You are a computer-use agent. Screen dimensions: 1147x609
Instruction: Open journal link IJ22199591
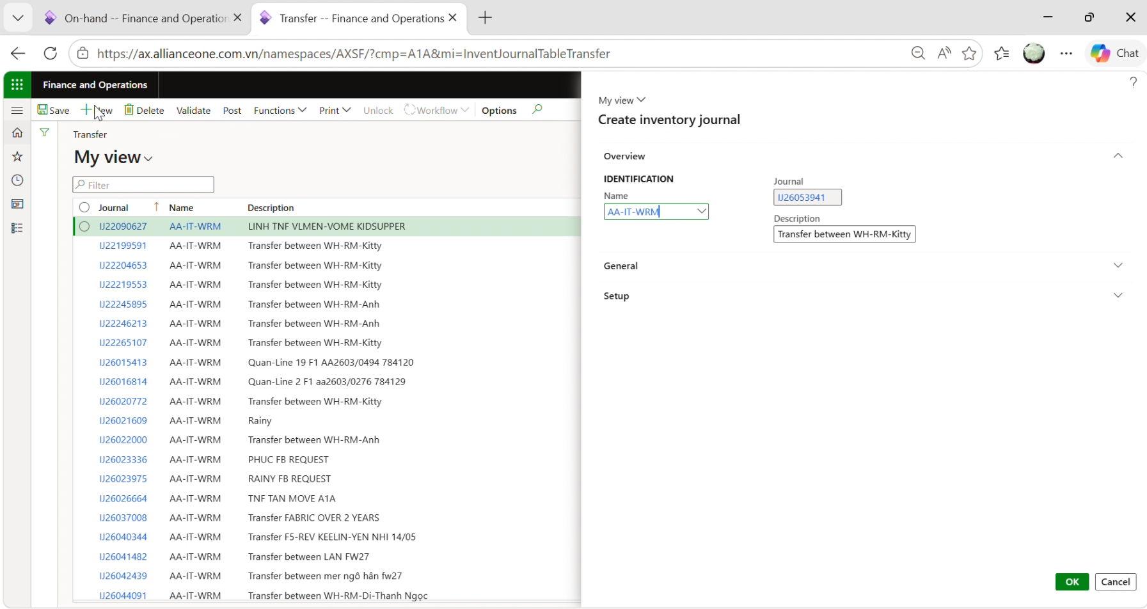[x=123, y=246]
